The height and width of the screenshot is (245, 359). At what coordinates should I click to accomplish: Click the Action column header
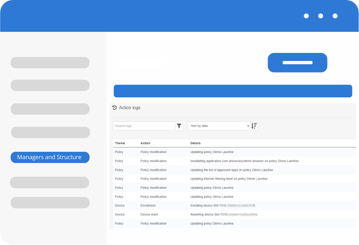145,143
